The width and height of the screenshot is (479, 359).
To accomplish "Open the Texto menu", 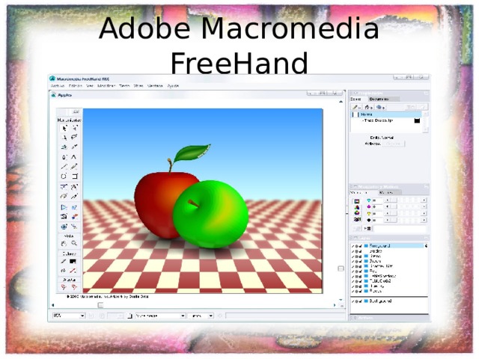I will point(124,86).
